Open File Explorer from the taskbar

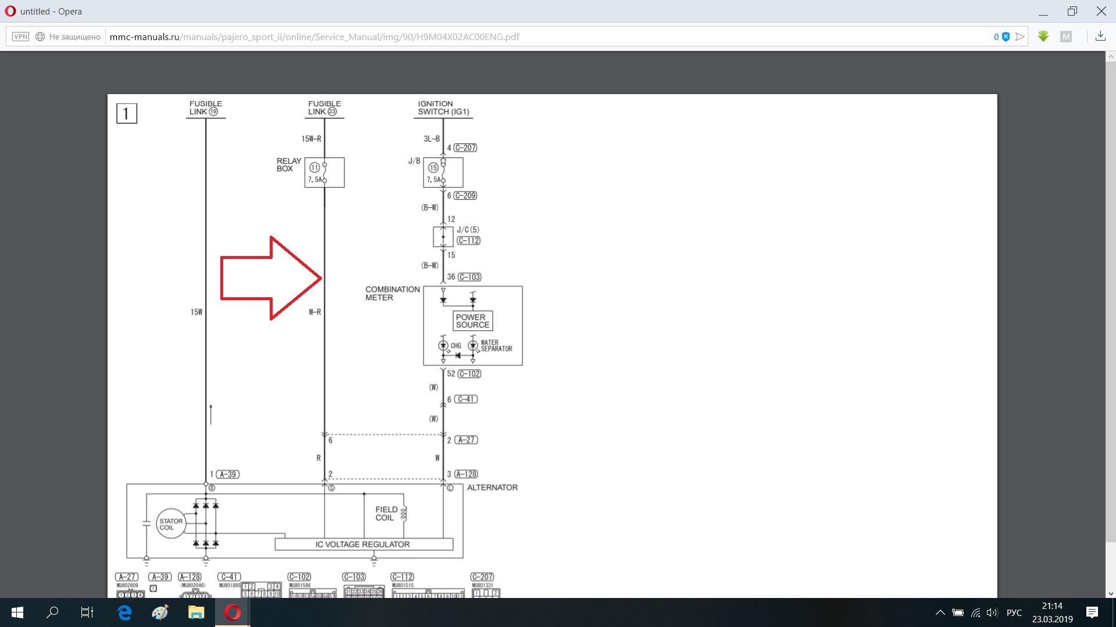(196, 612)
